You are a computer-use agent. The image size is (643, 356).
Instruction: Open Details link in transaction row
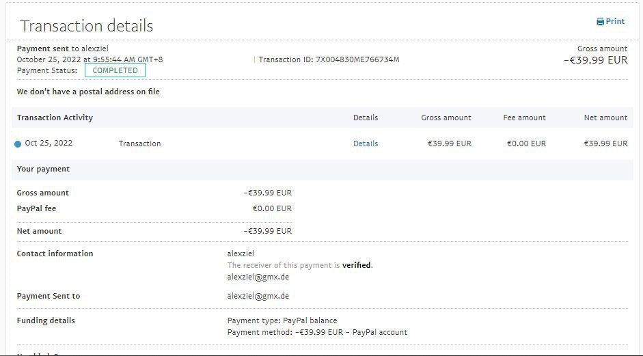[x=366, y=143]
